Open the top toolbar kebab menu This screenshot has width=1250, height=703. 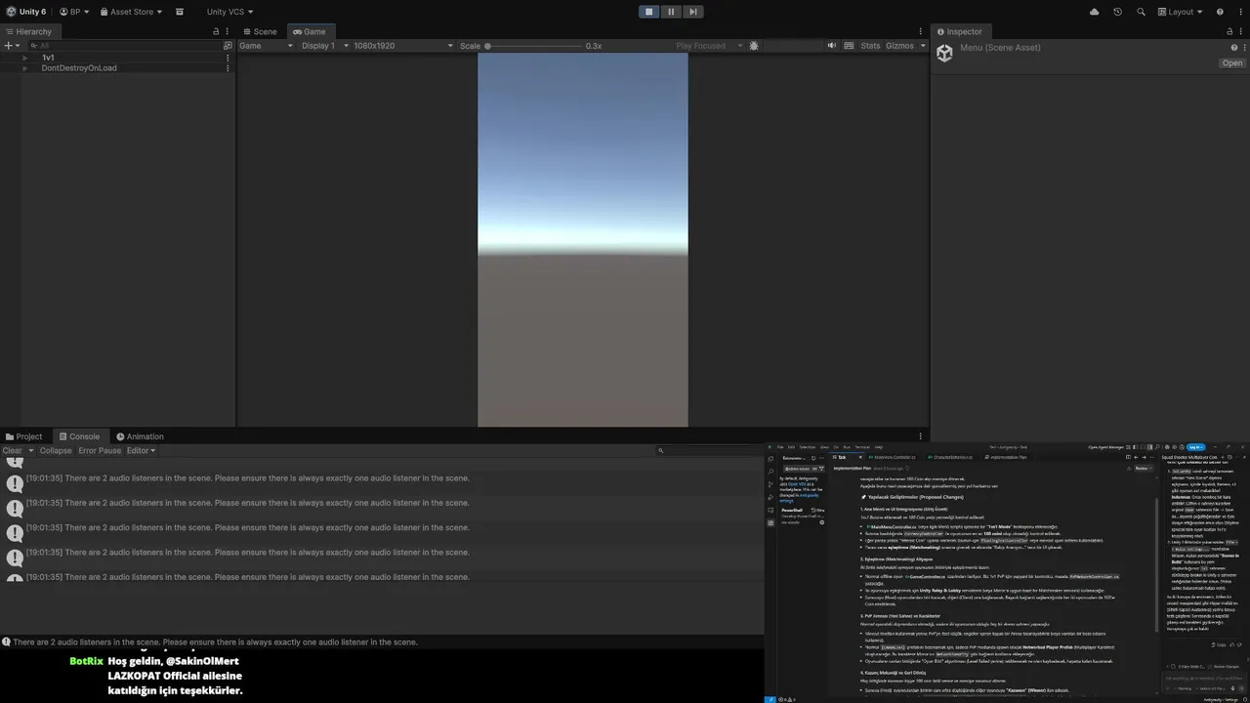(x=1240, y=12)
